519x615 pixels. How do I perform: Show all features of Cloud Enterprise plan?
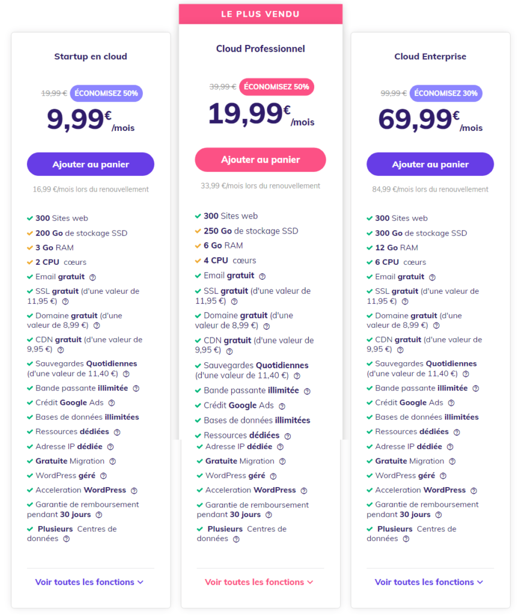(x=429, y=582)
